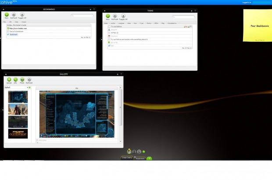Switch to the Crazy Colony tab
The width and height of the screenshot is (272, 180).
click(x=127, y=158)
